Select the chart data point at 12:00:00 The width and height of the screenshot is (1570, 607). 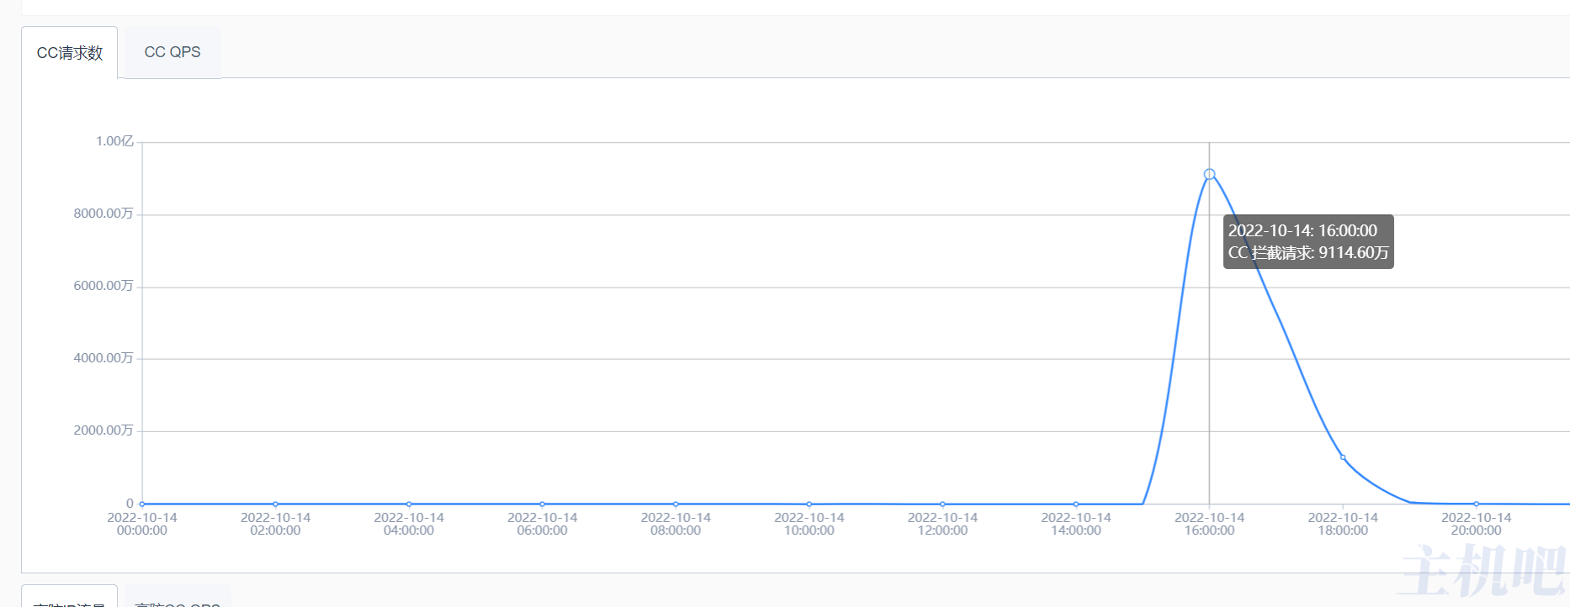coord(942,504)
